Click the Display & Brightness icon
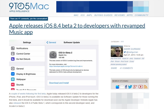The image size is (164, 109). [x=13, y=74]
